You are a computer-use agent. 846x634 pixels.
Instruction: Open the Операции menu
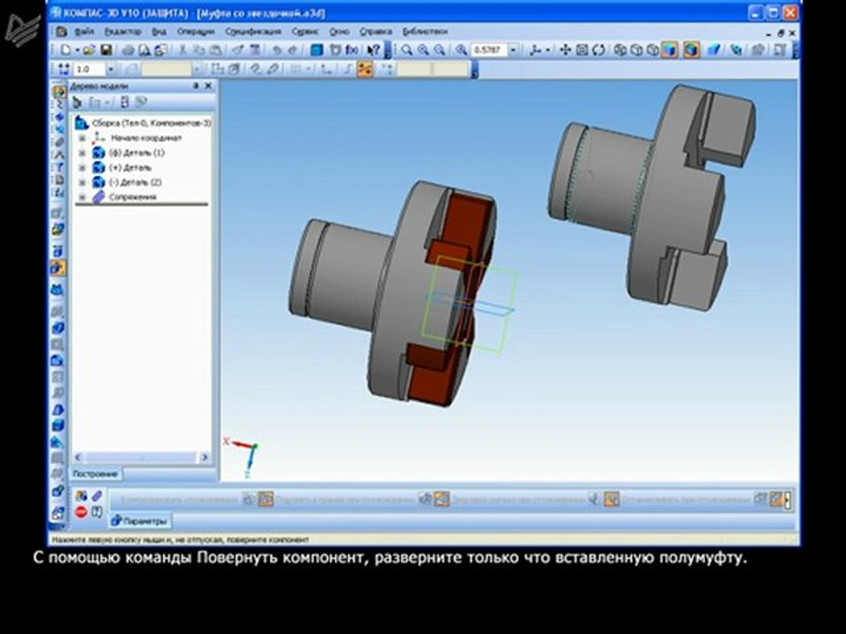tap(196, 32)
